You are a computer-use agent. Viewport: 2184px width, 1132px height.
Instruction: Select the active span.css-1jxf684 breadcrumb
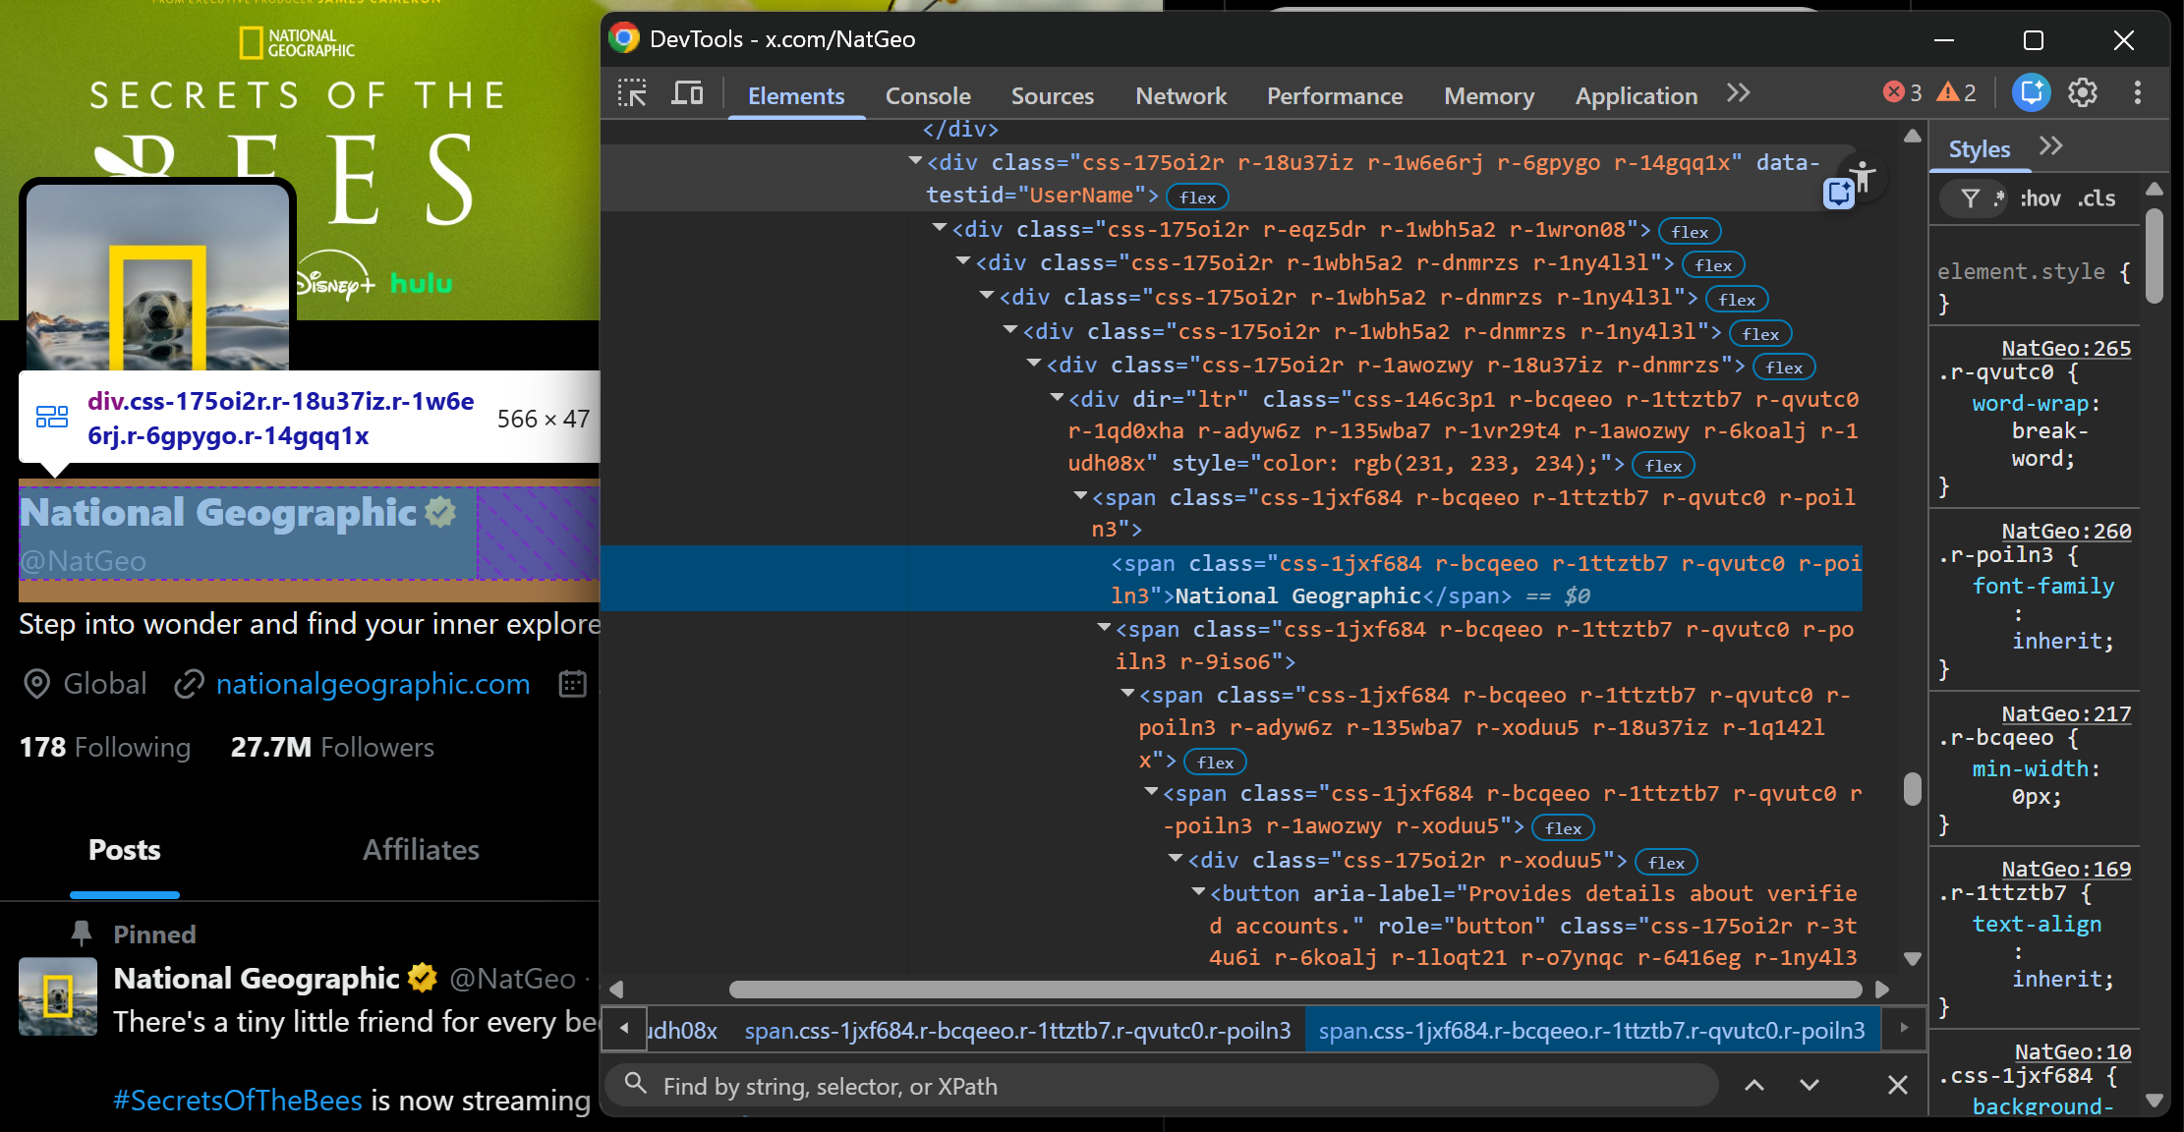[x=1591, y=1030]
